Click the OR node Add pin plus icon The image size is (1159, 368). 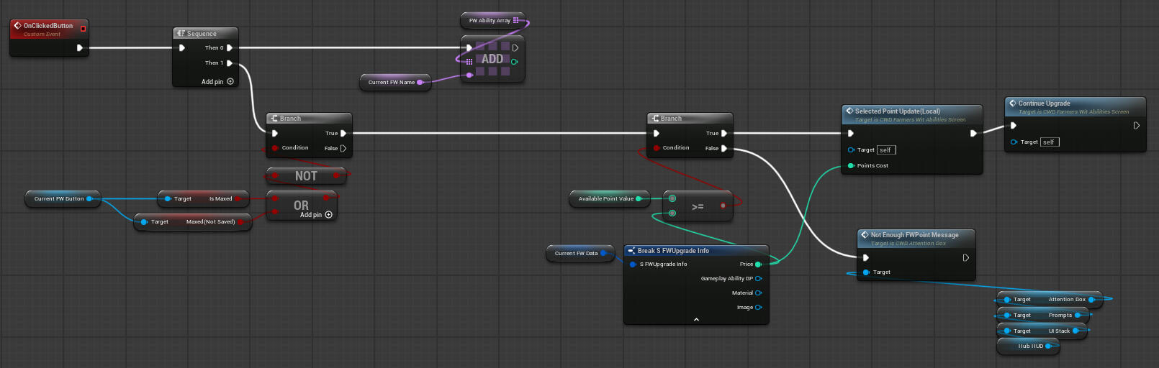(x=329, y=215)
